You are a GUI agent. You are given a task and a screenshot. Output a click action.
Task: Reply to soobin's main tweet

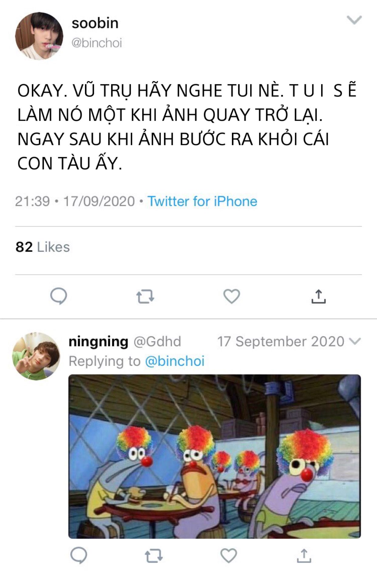(x=59, y=296)
